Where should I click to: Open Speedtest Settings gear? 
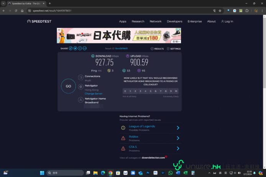tap(174, 49)
